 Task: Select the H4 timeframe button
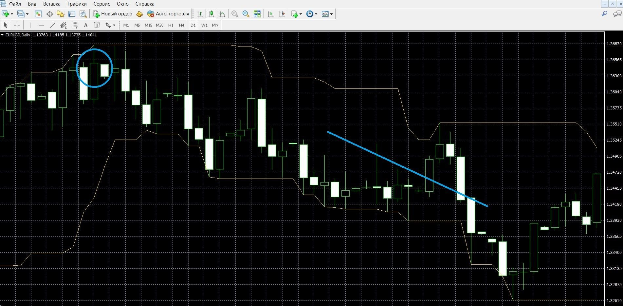(182, 25)
